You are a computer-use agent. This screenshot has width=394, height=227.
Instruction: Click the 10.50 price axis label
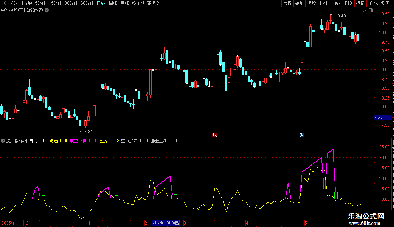pos(384,14)
